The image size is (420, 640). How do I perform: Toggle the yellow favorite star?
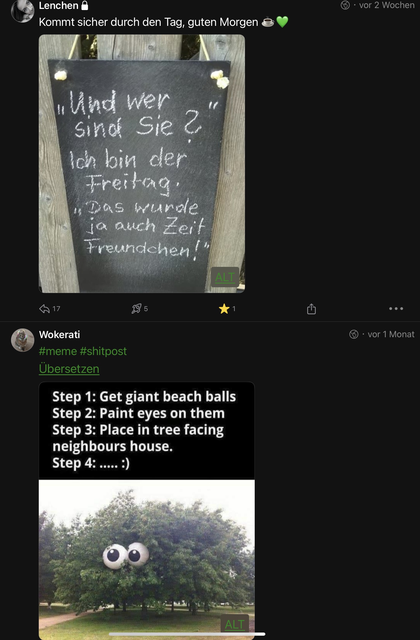coord(224,309)
